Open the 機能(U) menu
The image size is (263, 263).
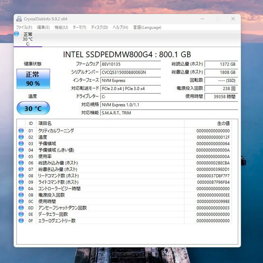tap(61, 28)
